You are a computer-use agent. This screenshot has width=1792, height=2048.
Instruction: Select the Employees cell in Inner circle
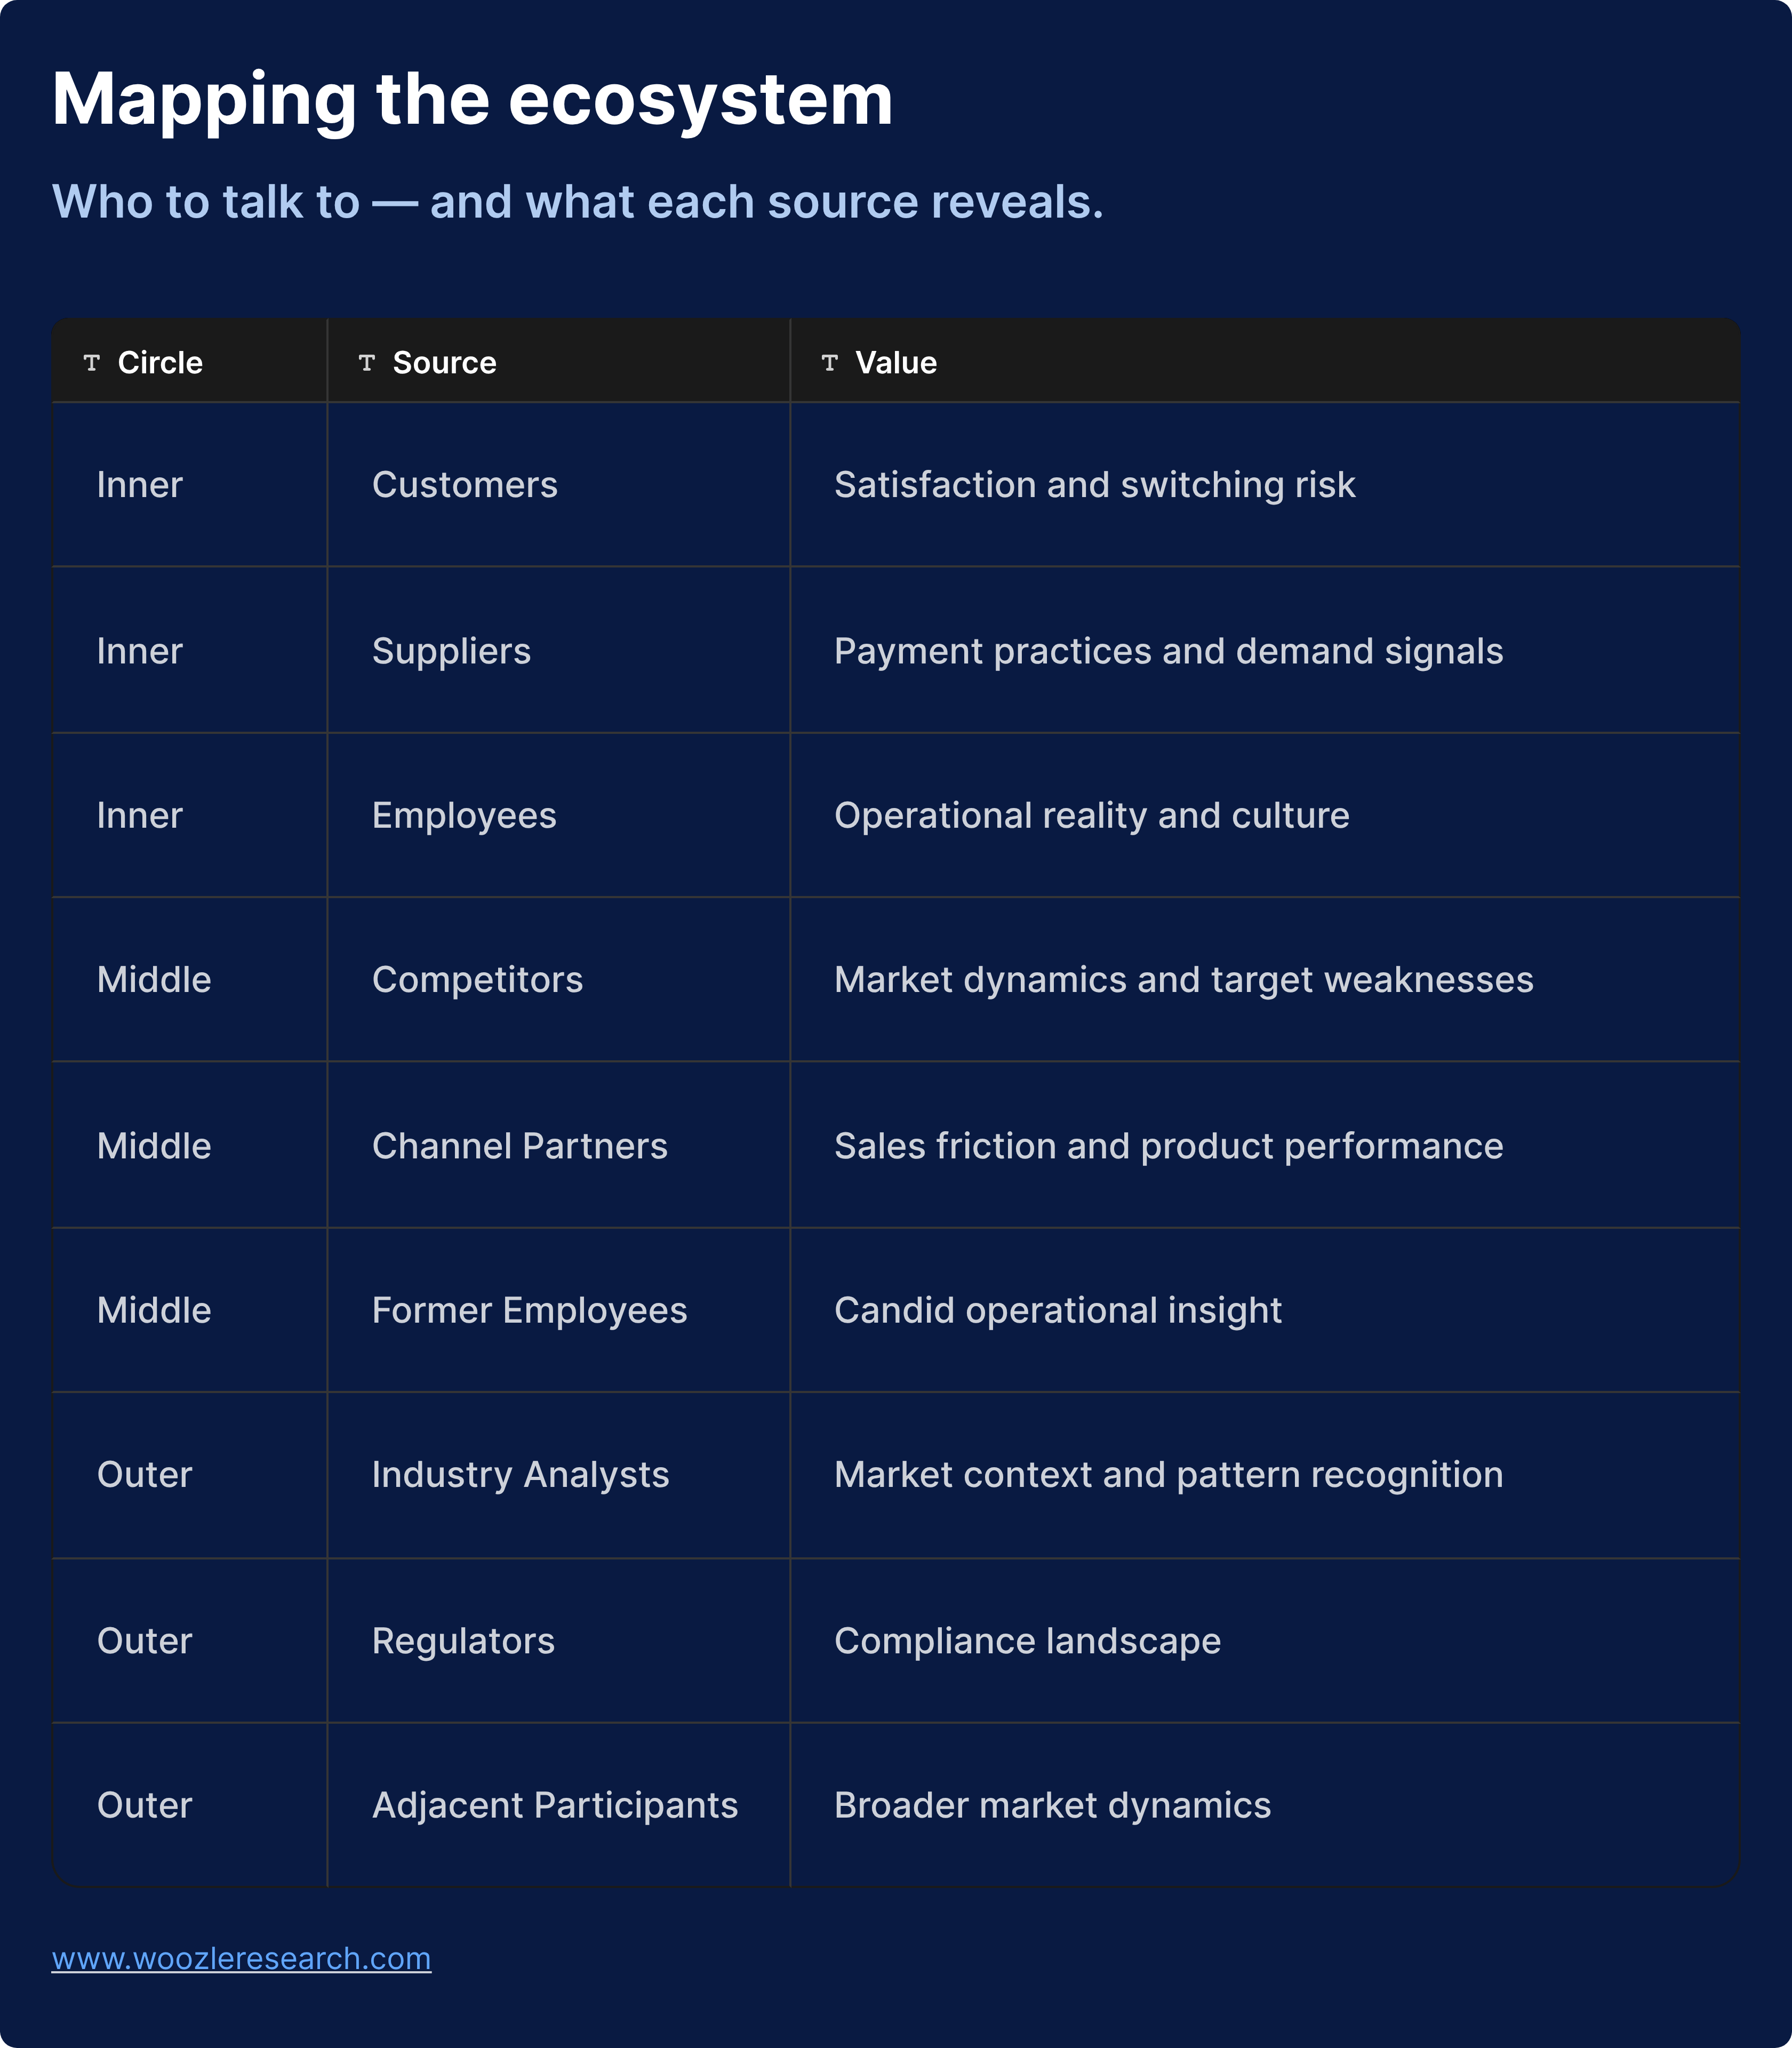(x=464, y=815)
